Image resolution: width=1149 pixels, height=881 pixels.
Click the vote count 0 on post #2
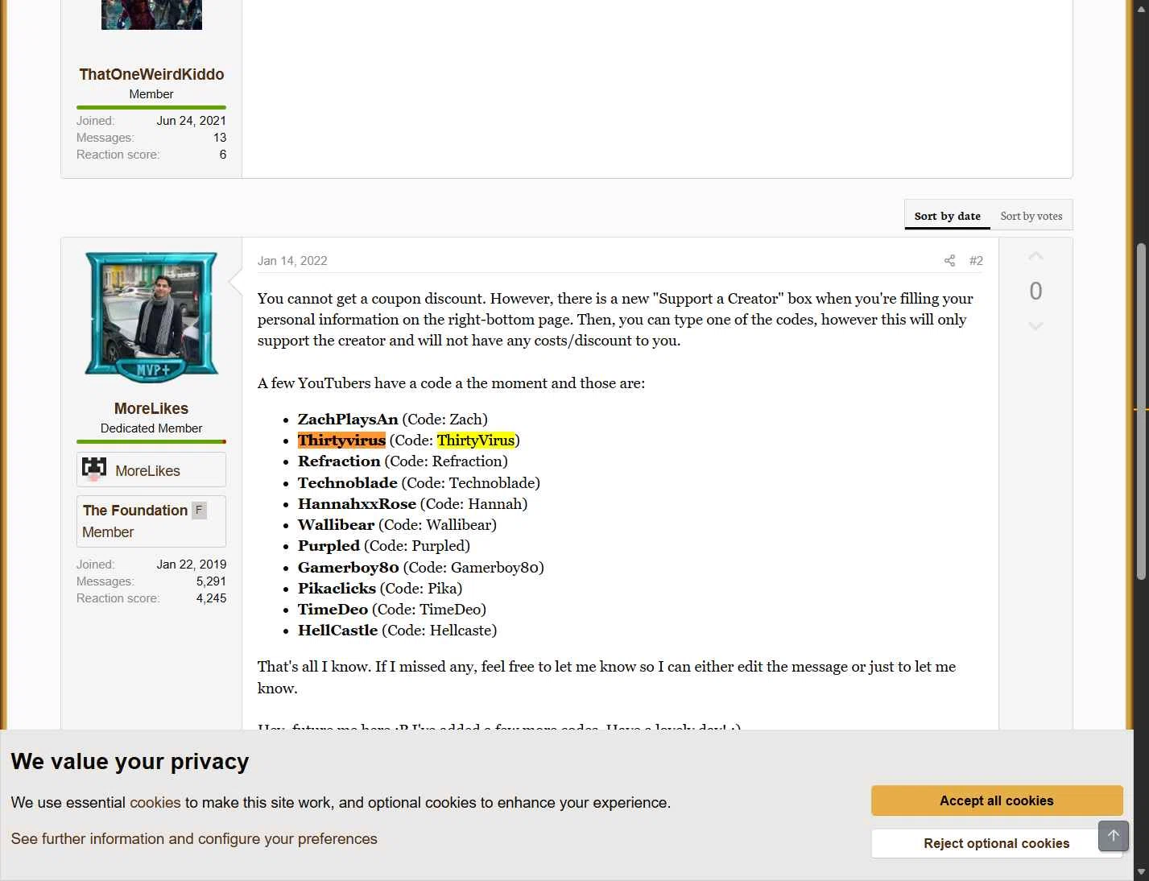click(x=1035, y=291)
